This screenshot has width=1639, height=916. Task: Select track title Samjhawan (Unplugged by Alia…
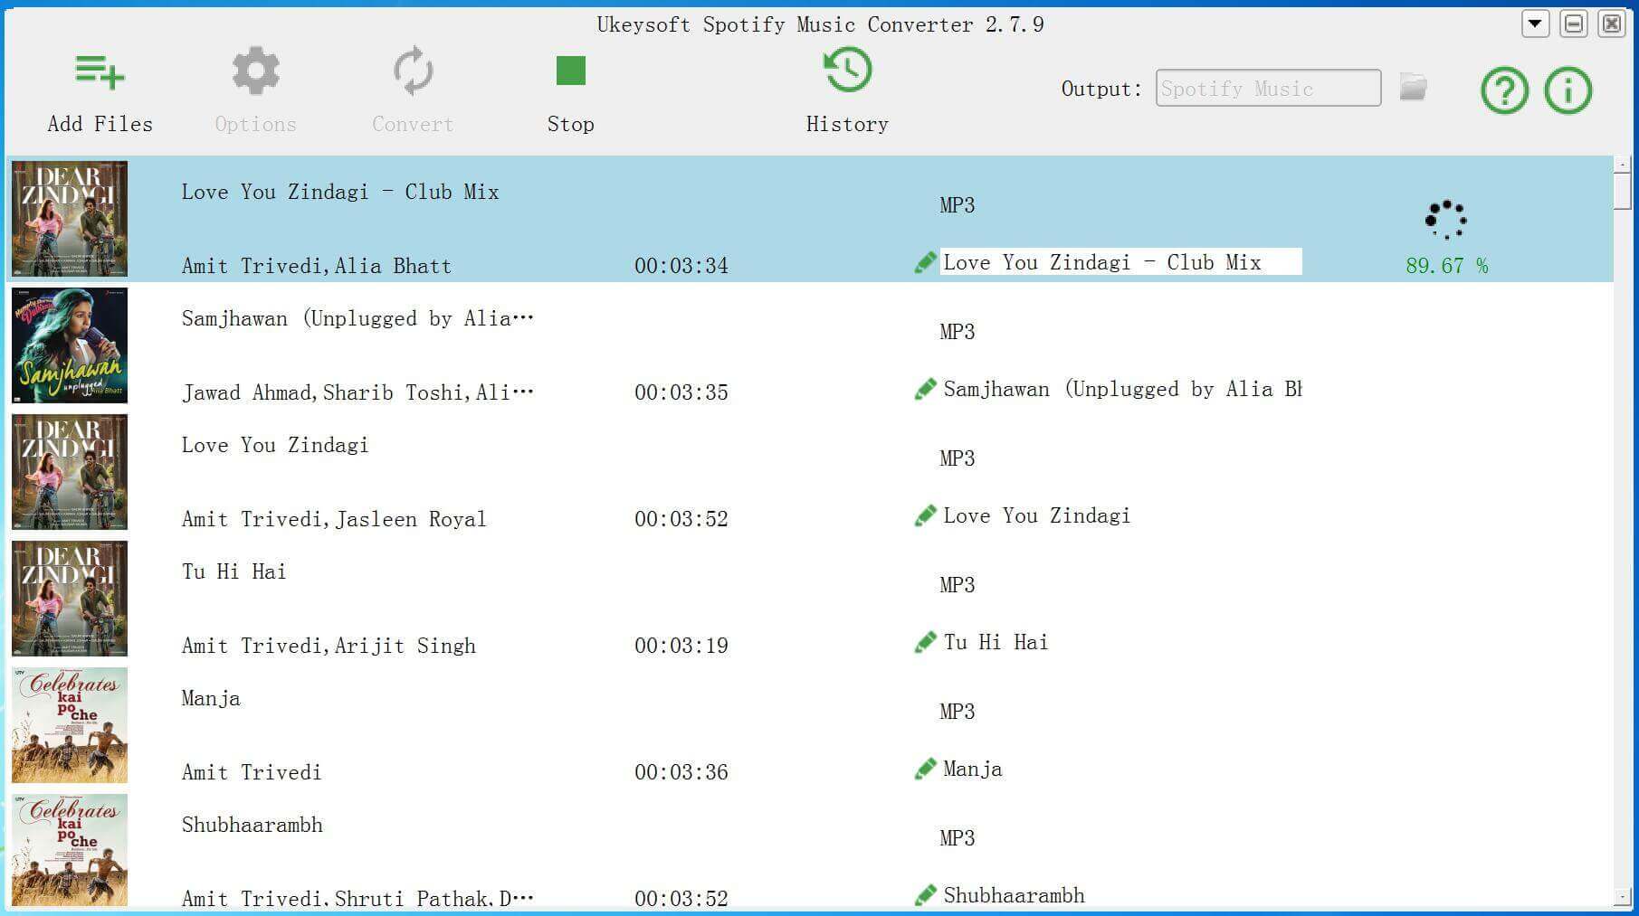click(357, 318)
